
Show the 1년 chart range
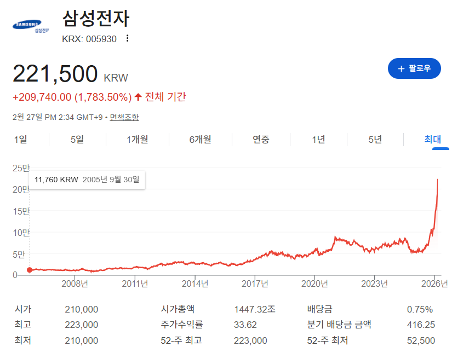point(318,140)
